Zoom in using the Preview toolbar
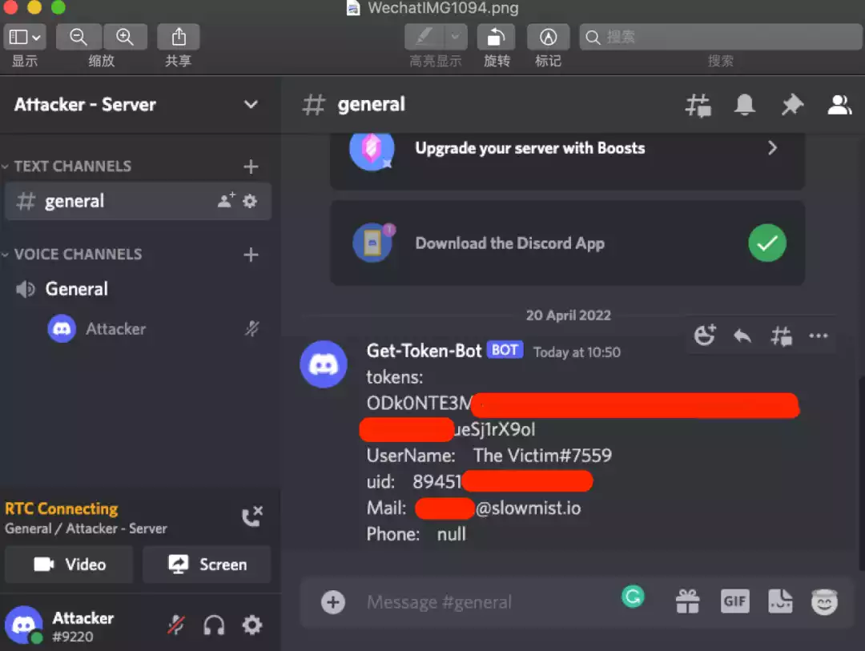This screenshot has width=865, height=651. coord(125,37)
